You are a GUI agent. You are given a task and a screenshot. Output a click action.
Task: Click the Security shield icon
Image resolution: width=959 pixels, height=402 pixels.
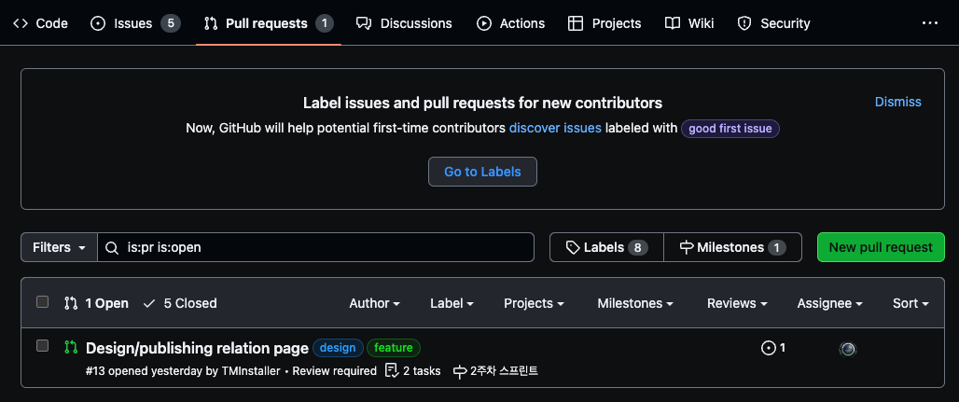pyautogui.click(x=744, y=23)
